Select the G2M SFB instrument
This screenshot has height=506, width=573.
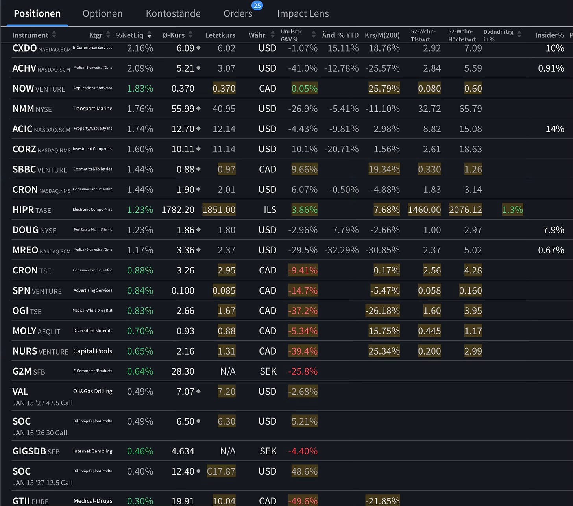click(29, 371)
